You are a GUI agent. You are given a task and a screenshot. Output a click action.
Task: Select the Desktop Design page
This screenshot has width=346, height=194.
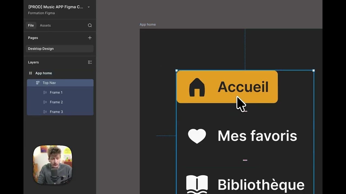[41, 49]
